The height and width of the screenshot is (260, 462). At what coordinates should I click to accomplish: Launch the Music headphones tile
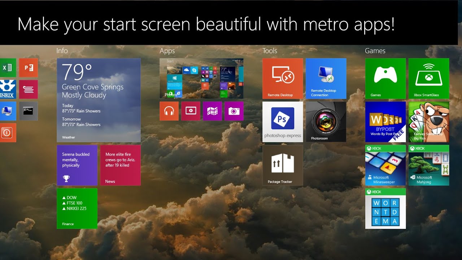coord(169,111)
